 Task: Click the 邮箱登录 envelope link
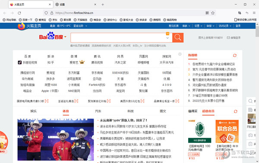click(234, 38)
